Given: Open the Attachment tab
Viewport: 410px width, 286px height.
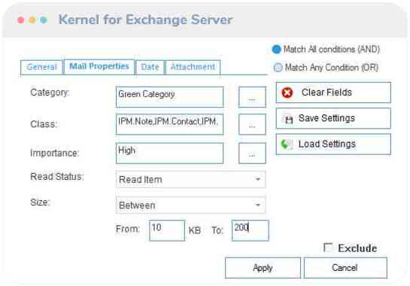Looking at the screenshot, I should point(193,67).
